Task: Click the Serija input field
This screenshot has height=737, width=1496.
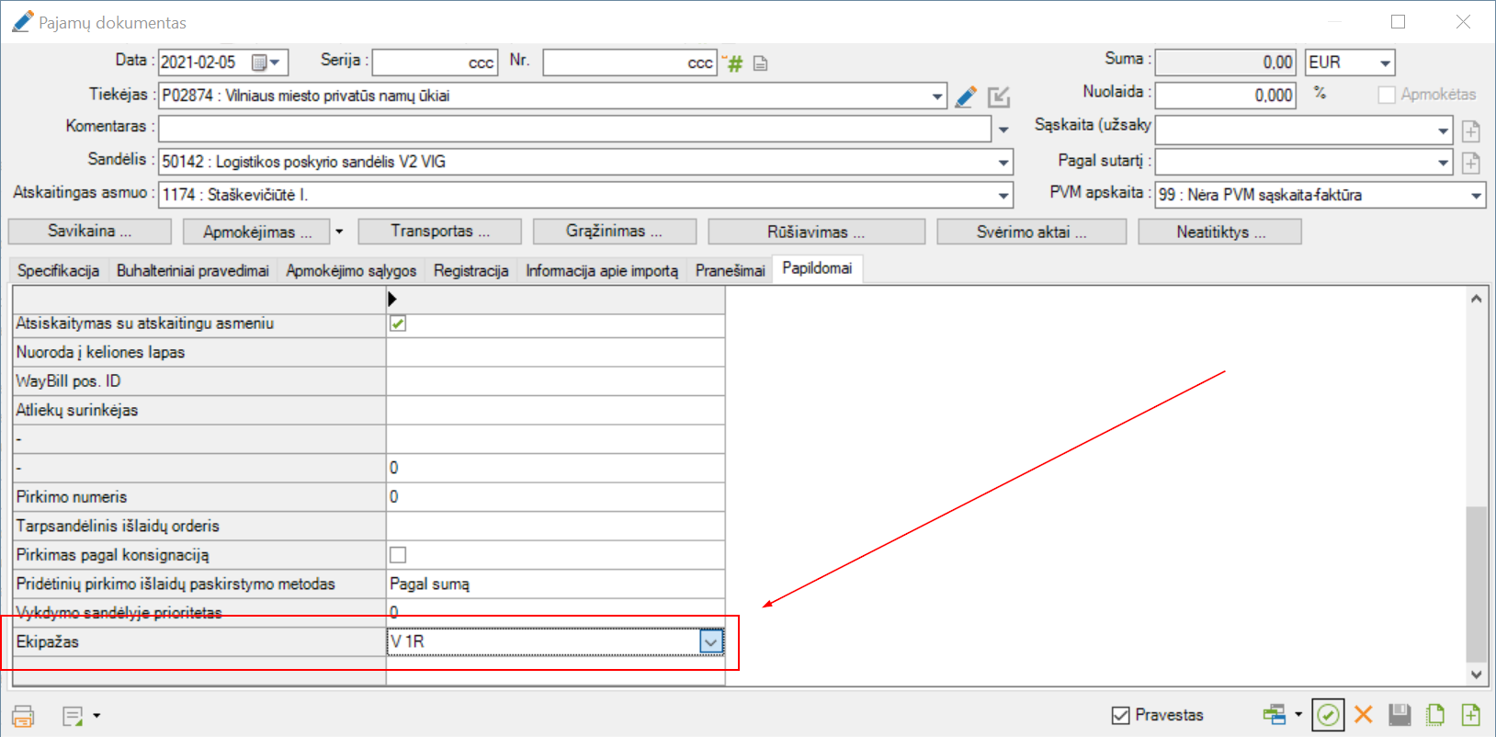Action: (435, 62)
